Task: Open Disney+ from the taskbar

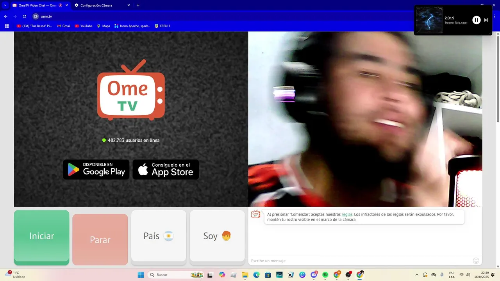Action: (x=279, y=275)
